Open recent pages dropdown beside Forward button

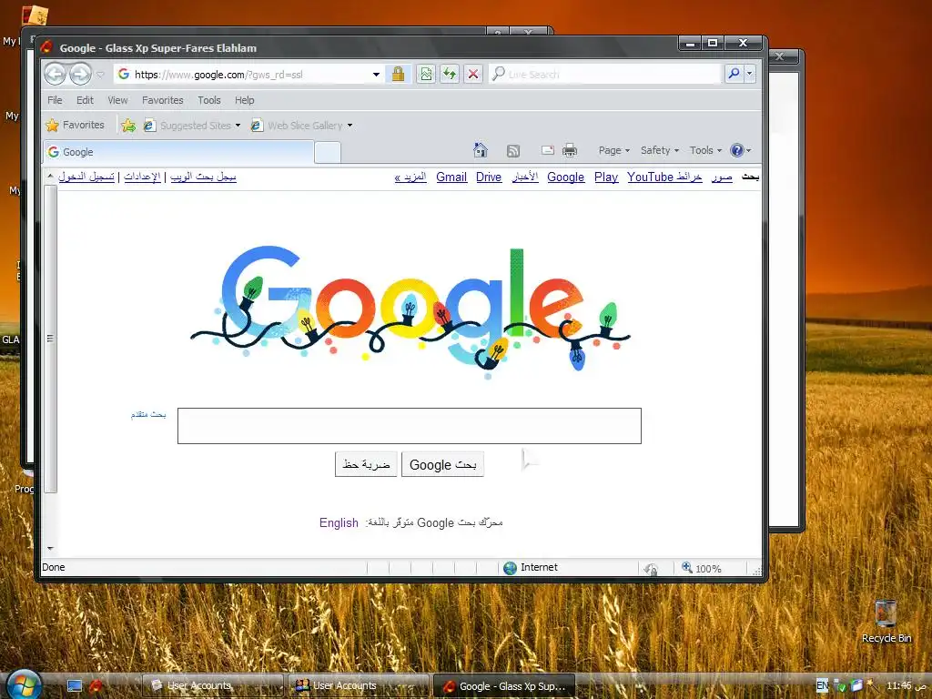100,75
